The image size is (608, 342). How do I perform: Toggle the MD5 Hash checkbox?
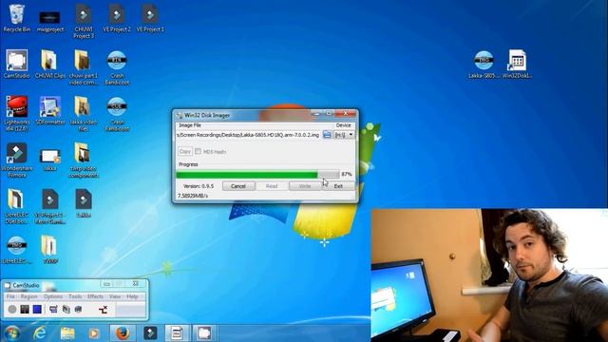[x=199, y=152]
